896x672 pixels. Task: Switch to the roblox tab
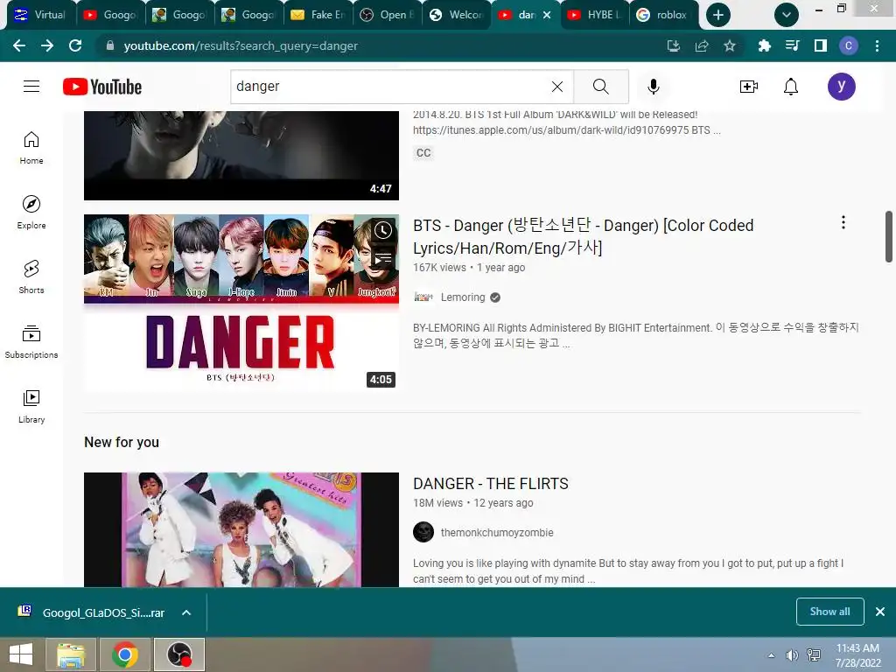tap(664, 15)
